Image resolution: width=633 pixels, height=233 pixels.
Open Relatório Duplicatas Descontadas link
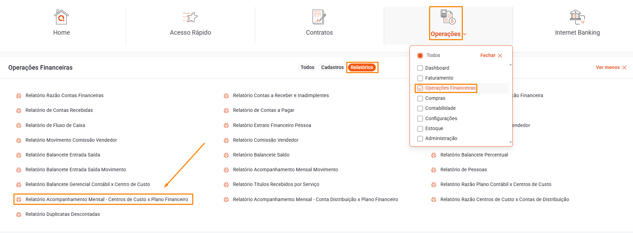(x=63, y=214)
